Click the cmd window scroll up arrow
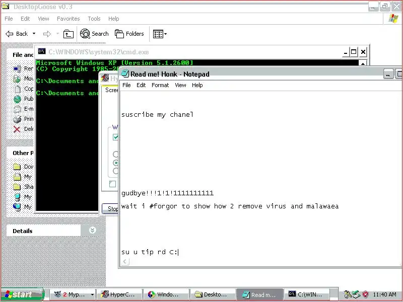Screen dimensions: 403x302 (x=363, y=63)
